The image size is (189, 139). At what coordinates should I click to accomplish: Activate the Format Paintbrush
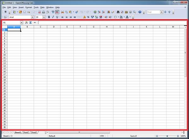tap(77, 12)
